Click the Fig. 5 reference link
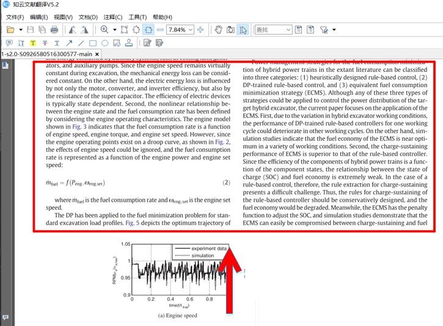This screenshot has width=443, height=326. tap(133, 223)
